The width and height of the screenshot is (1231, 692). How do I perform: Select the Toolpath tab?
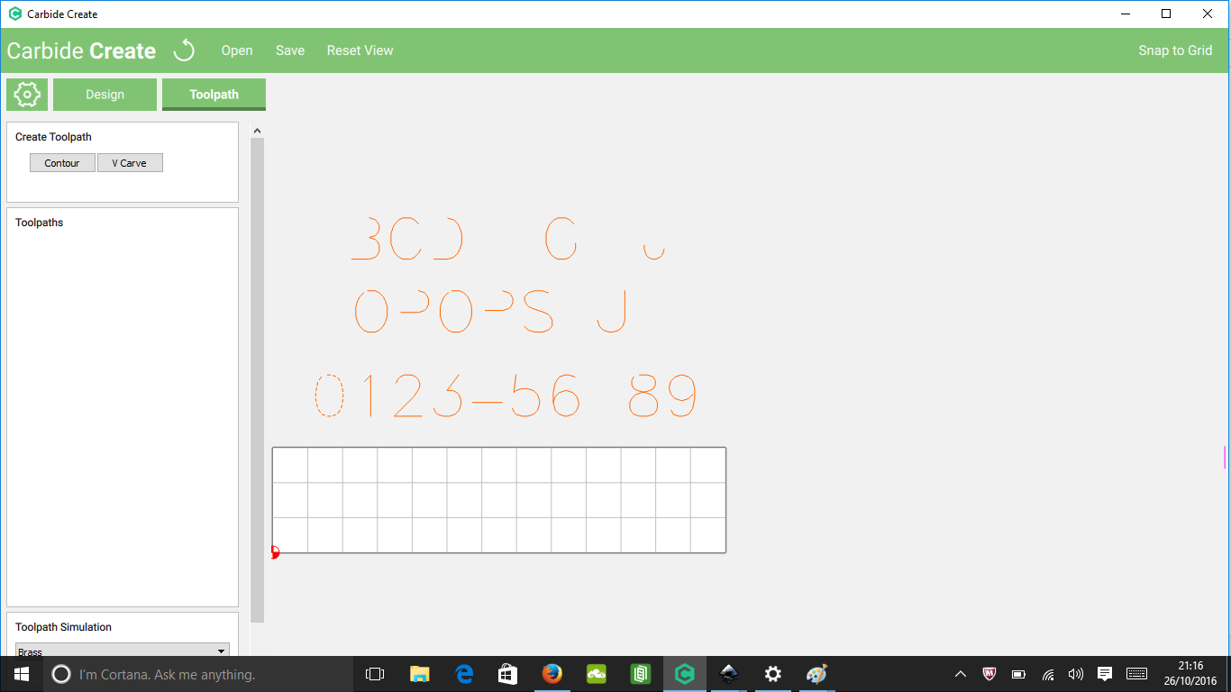[x=214, y=95]
